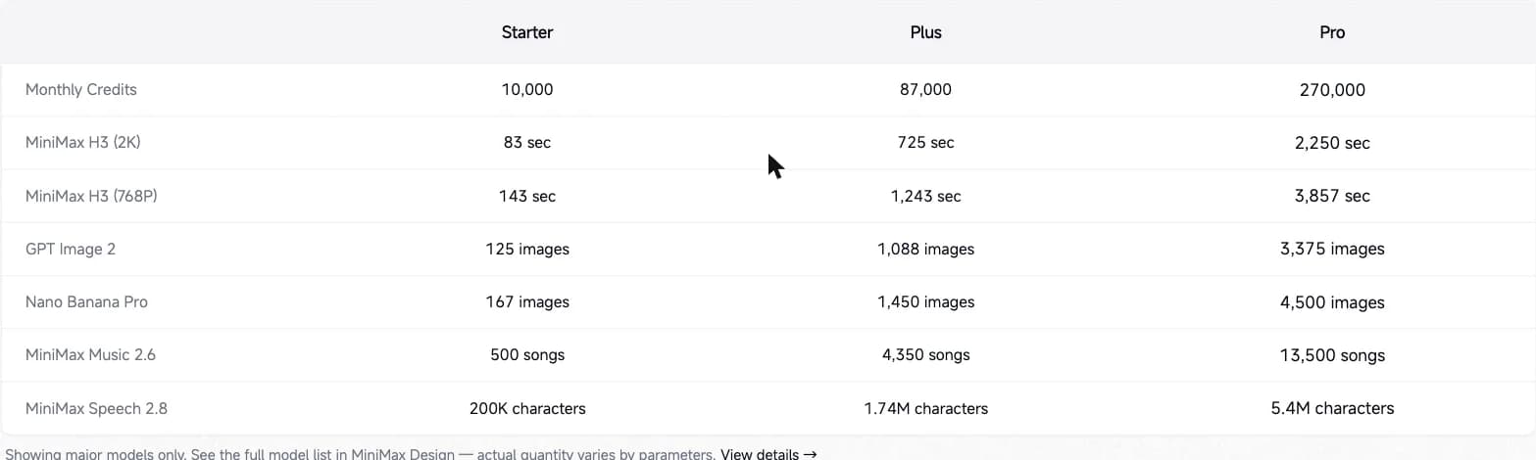Select the MiniMax H3 (2K) row label
The height and width of the screenshot is (460, 1536).
tap(83, 142)
